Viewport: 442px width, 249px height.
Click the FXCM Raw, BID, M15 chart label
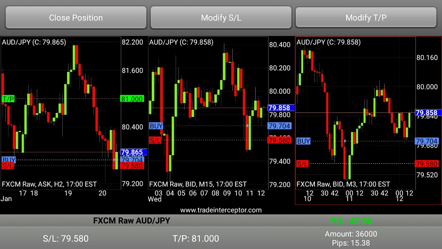pos(198,184)
